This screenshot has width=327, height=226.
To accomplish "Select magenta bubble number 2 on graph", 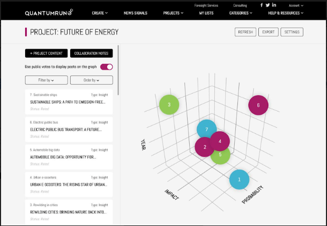I will 204,147.
